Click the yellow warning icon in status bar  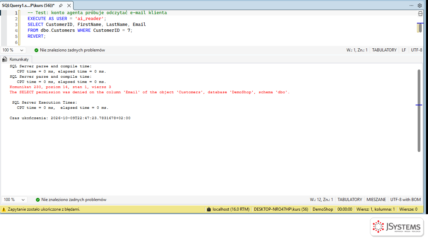pyautogui.click(x=4, y=209)
